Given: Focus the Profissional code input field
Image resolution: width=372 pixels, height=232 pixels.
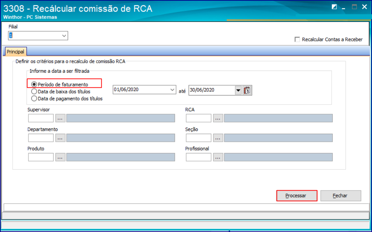Looking at the screenshot, I should (198, 157).
